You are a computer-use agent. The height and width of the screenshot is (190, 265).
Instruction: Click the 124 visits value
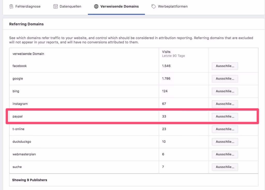click(165, 91)
